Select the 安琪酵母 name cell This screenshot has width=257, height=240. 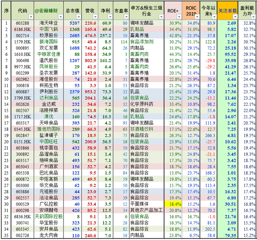click(x=49, y=210)
